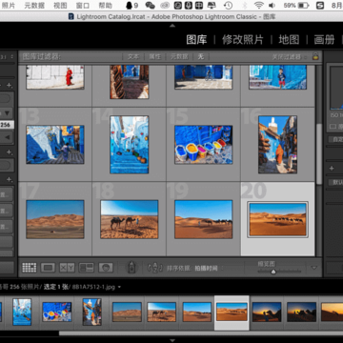Select 文本 in library filter bar
This screenshot has height=343, width=343.
pos(133,57)
